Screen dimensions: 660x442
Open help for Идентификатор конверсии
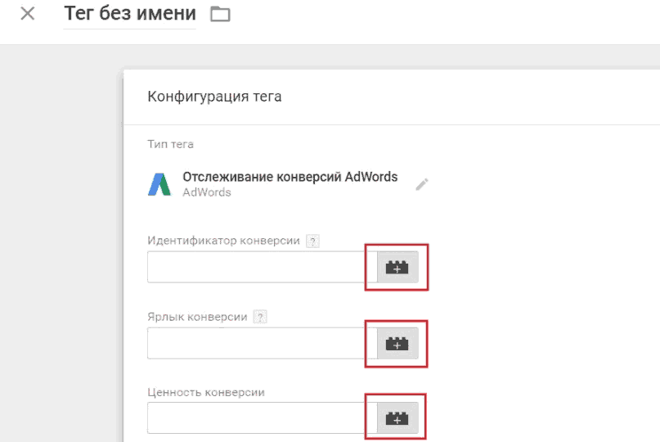(312, 241)
